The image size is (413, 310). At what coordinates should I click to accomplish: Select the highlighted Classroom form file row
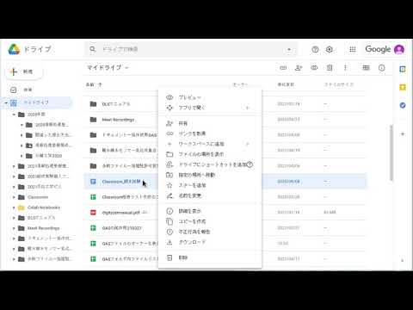pyautogui.click(x=225, y=182)
